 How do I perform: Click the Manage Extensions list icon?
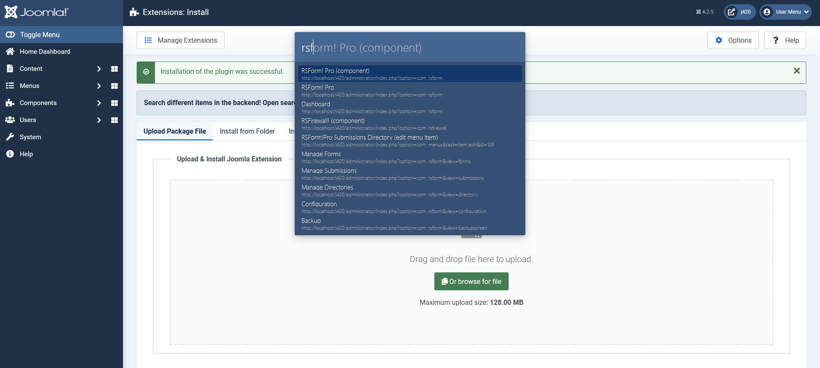click(148, 40)
